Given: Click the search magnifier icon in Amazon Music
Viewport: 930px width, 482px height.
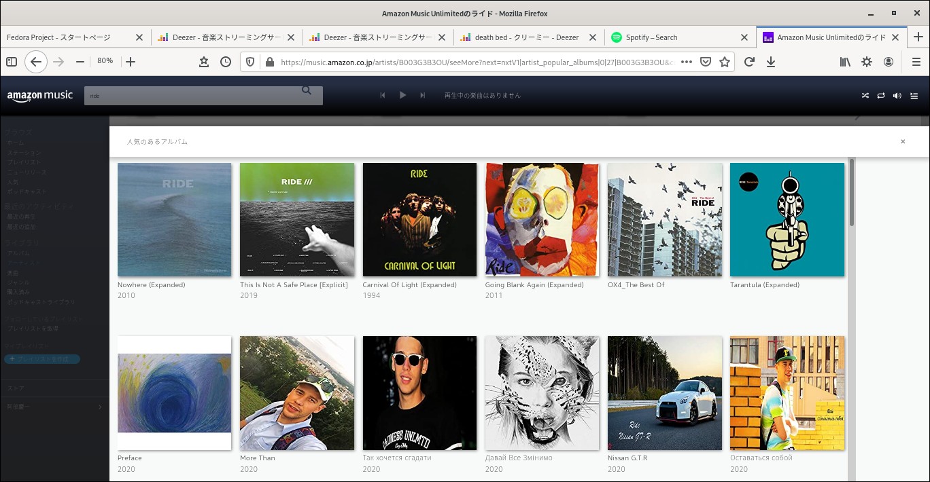Looking at the screenshot, I should click(306, 90).
